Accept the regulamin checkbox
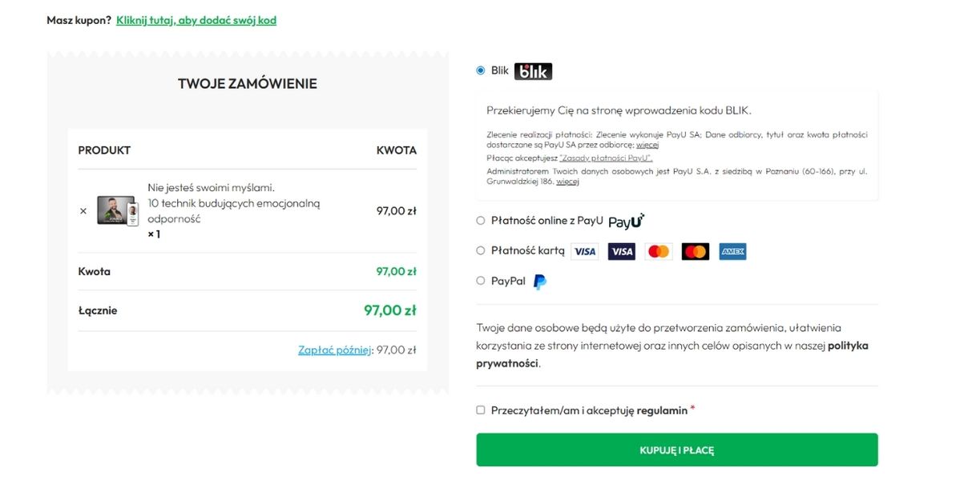This screenshot has width=960, height=480. click(x=481, y=410)
